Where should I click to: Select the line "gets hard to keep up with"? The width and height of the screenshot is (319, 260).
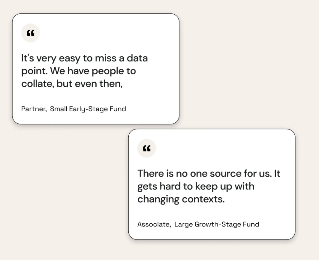196,186
